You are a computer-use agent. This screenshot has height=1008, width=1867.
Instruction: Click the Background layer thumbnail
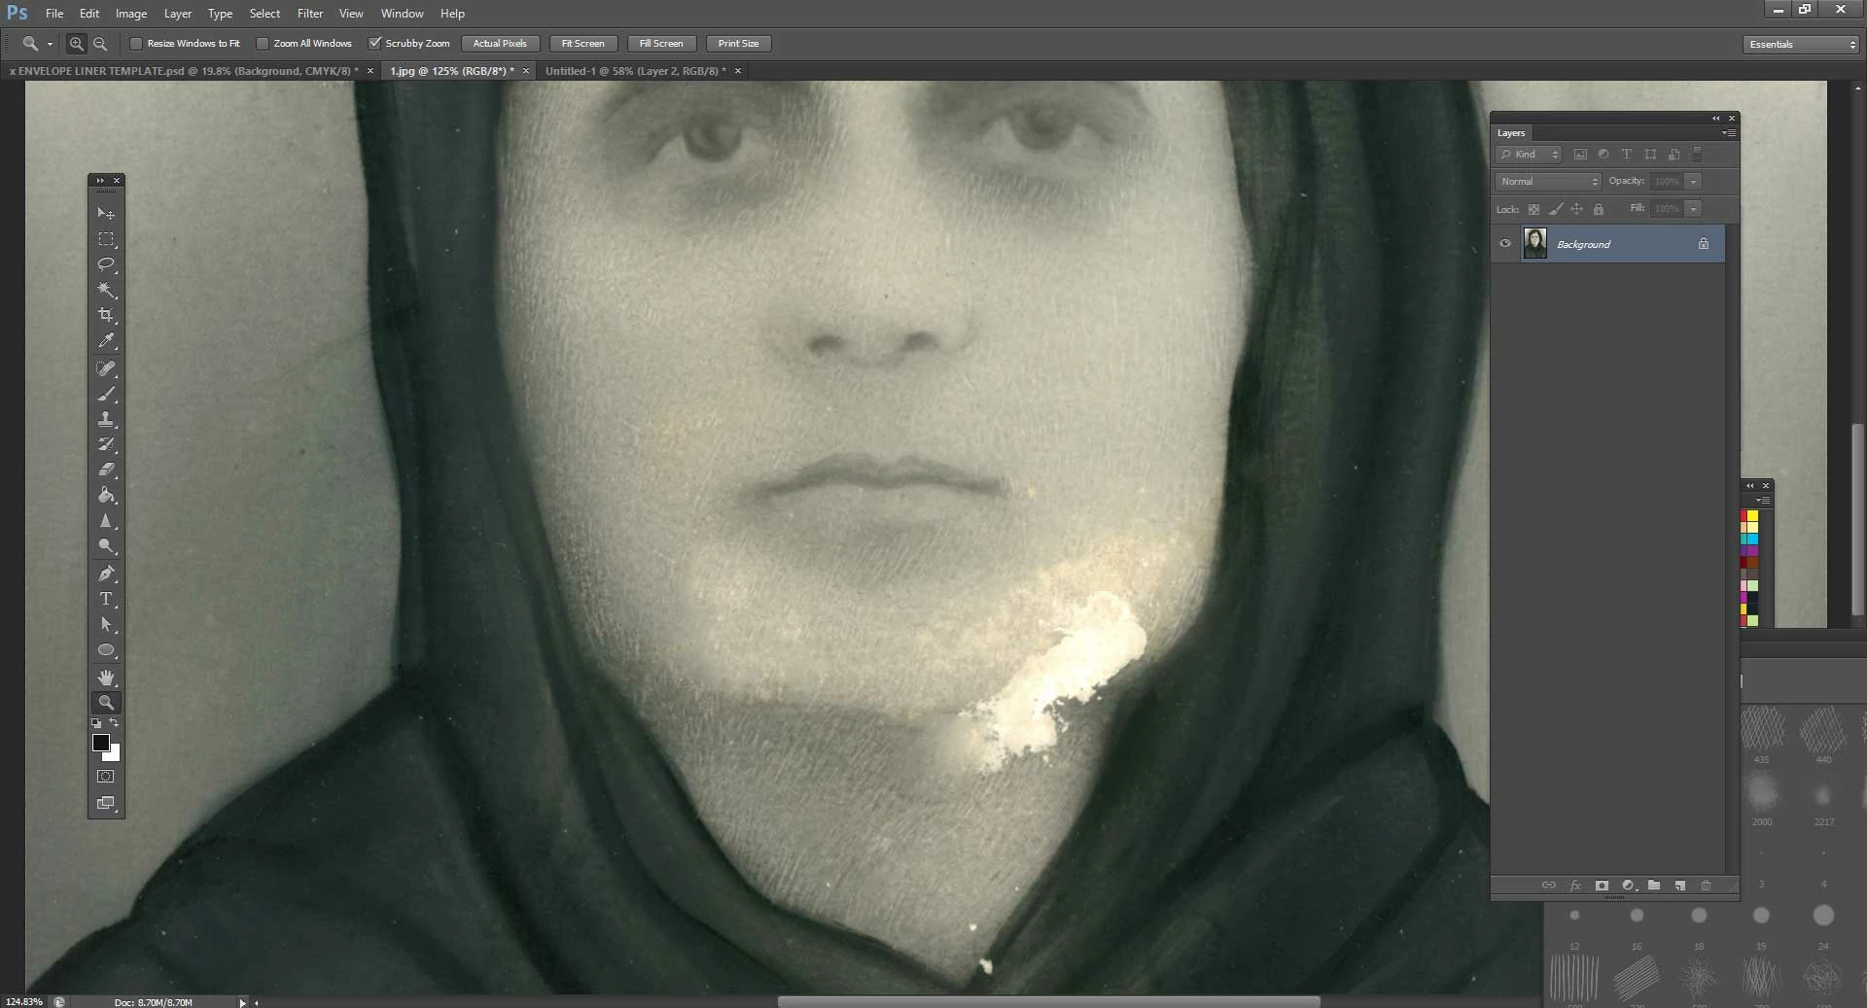1535,244
